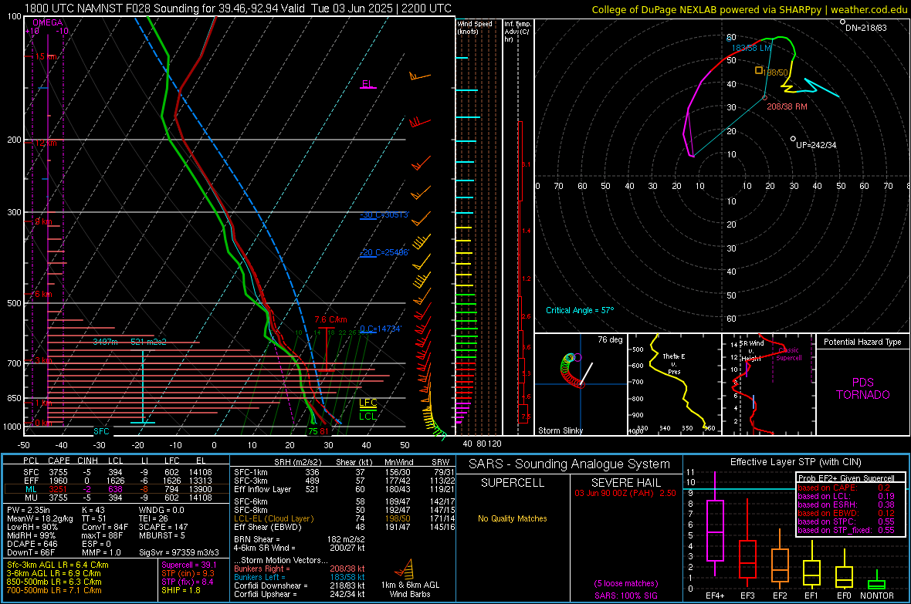This screenshot has width=911, height=604.
Task: Click the 521 m2s2 label on the skew-T
Action: (x=148, y=342)
